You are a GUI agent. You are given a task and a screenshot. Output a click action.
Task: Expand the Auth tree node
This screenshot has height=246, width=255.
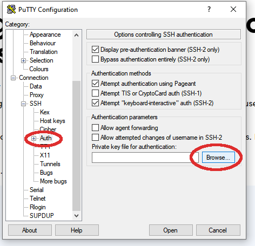coord(33,138)
